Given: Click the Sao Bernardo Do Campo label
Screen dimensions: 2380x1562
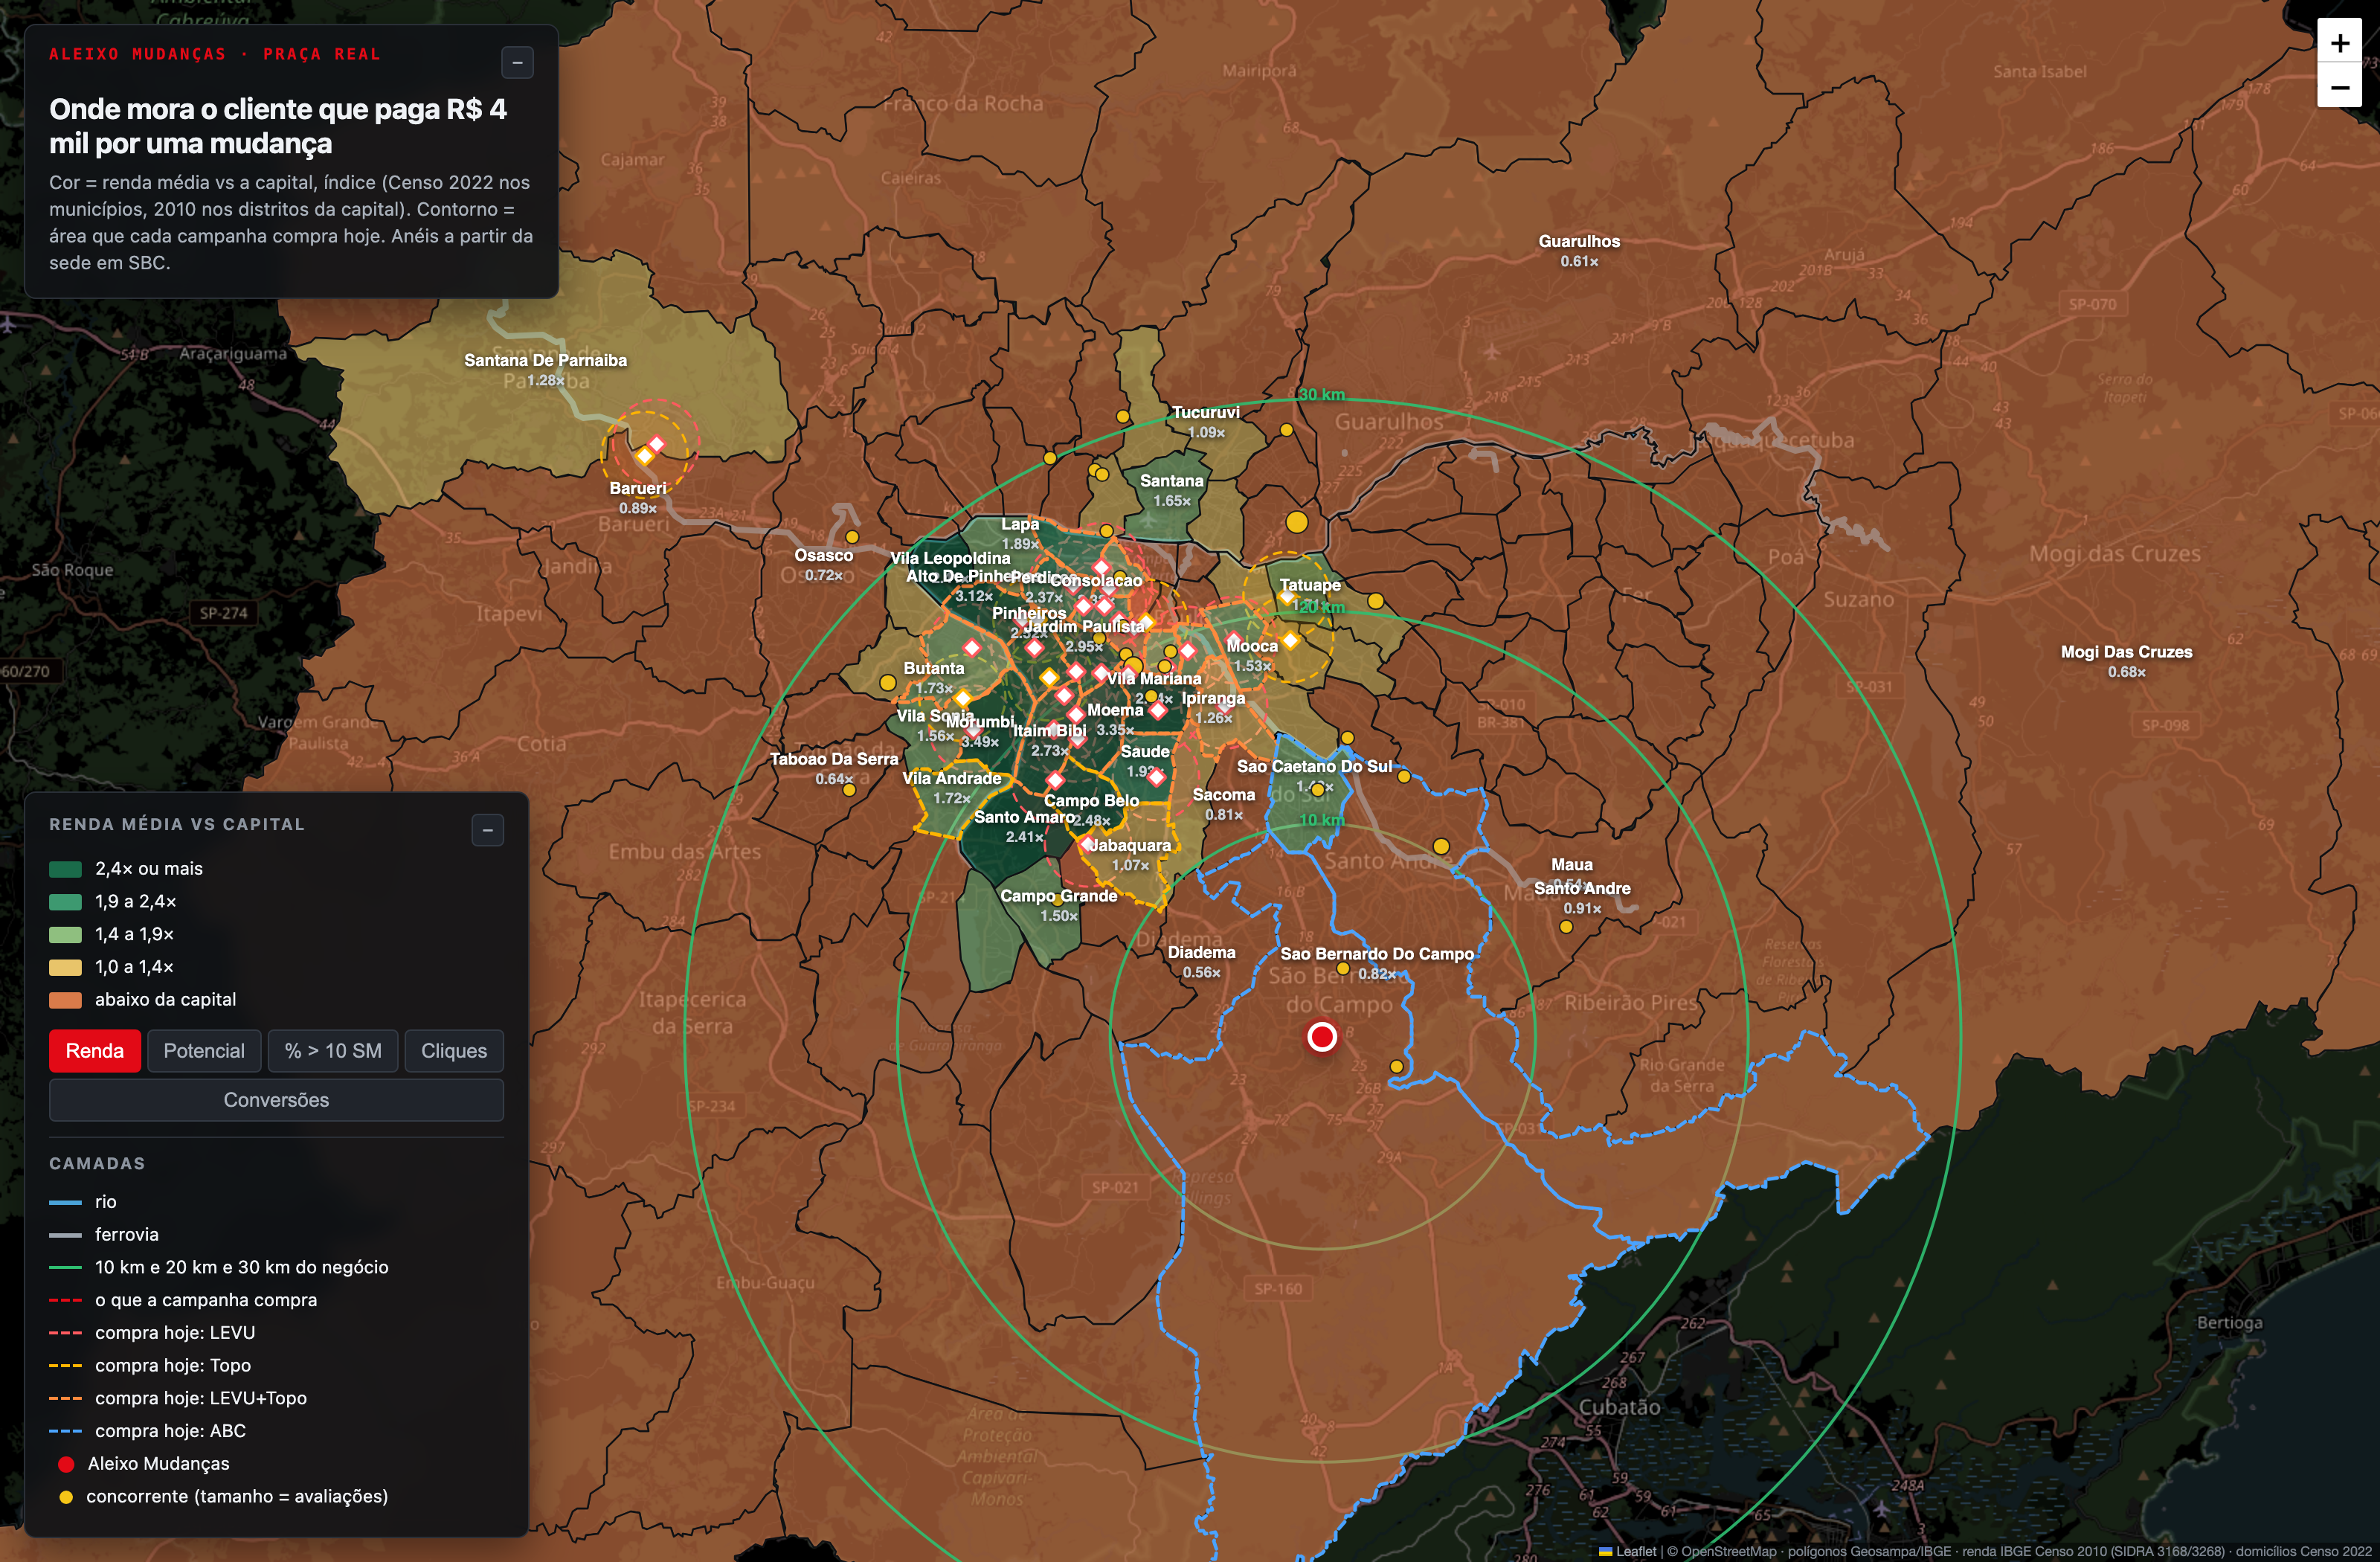Looking at the screenshot, I should (x=1377, y=954).
